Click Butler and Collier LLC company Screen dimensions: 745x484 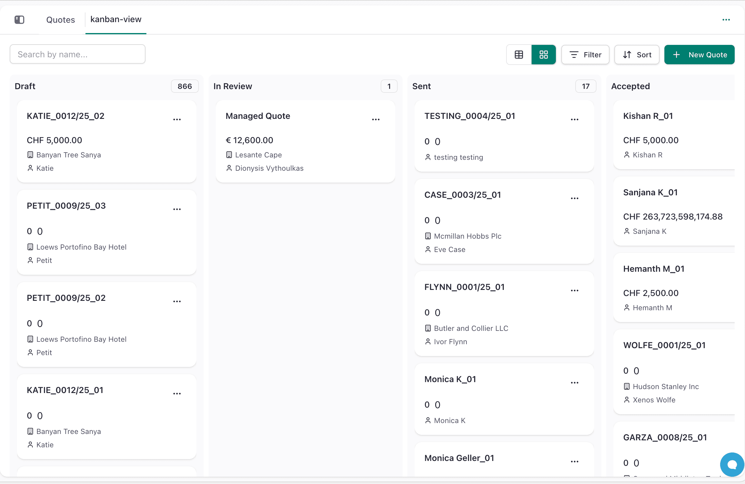pos(471,328)
